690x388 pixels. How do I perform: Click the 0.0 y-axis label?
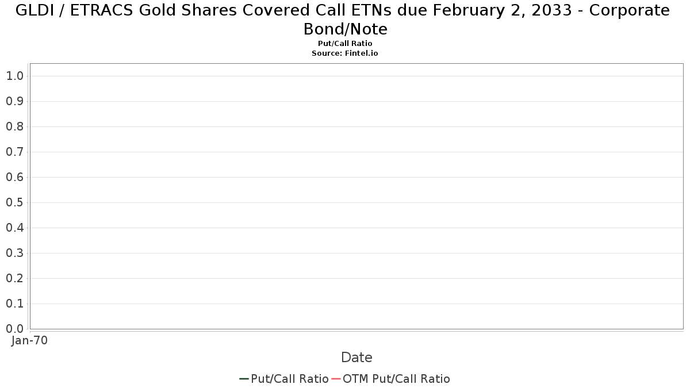(x=14, y=329)
